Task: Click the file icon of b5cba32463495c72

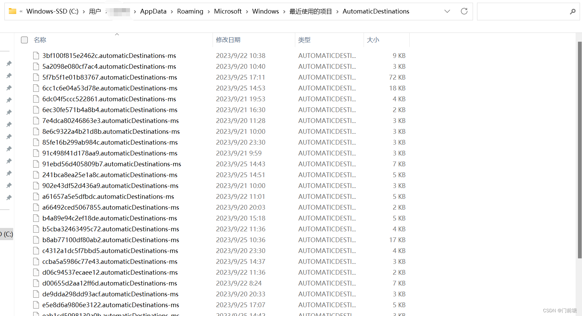Action: [x=36, y=229]
